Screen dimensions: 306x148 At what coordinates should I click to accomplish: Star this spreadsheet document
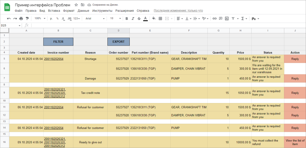tap(76, 5)
